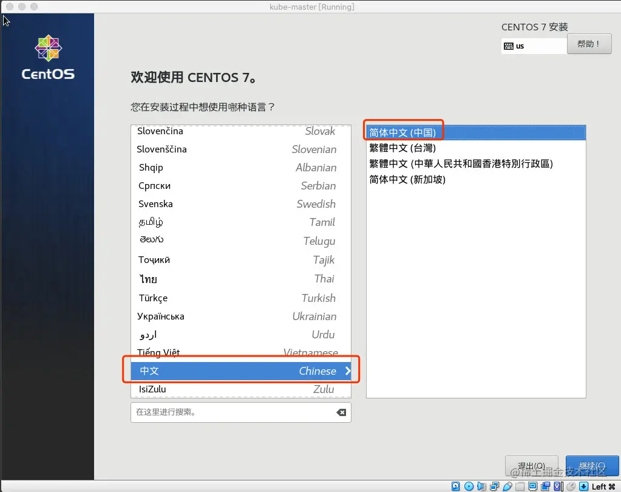Click the kube-master [Running] window title
This screenshot has width=621, height=492.
pyautogui.click(x=311, y=7)
